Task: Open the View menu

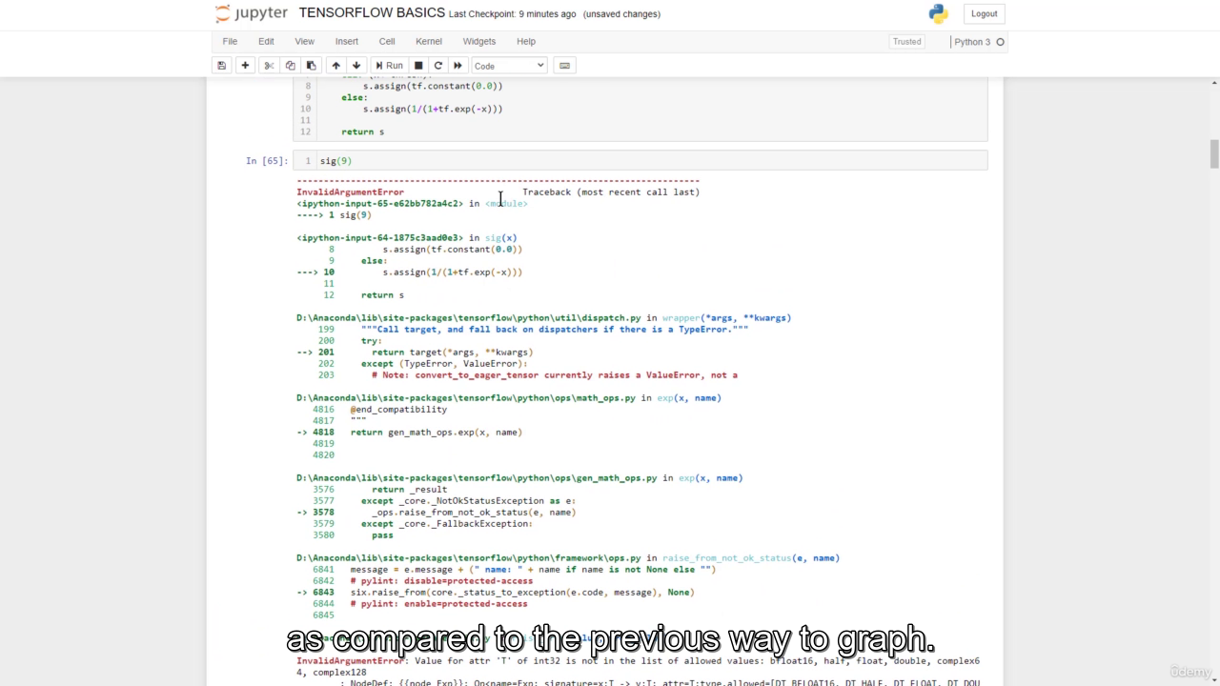Action: click(304, 41)
